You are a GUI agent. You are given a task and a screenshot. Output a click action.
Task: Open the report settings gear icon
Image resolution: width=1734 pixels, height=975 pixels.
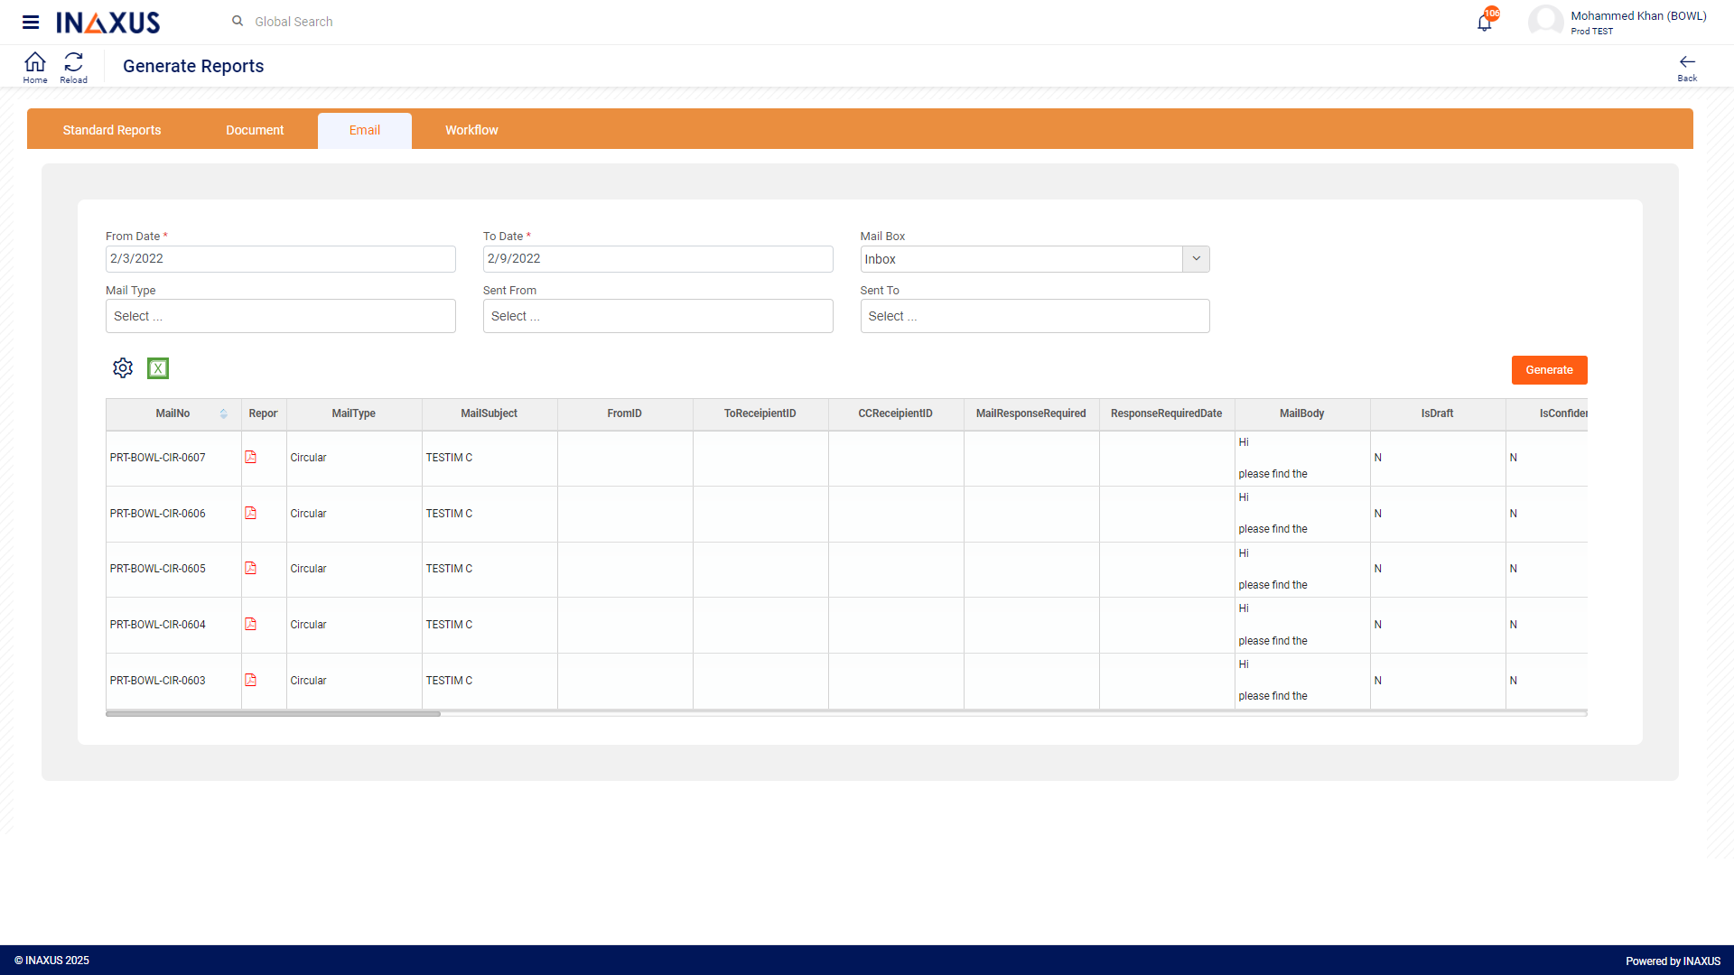coord(122,367)
